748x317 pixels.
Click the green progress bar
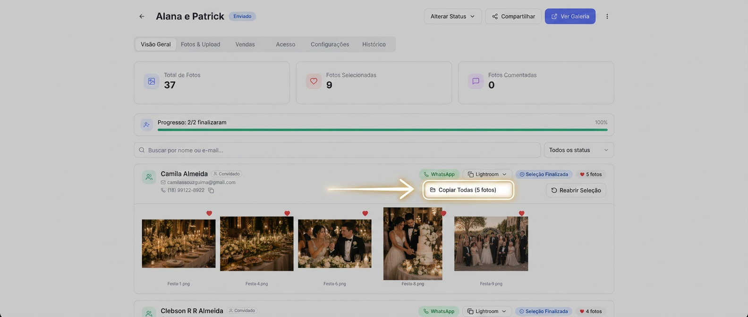[382, 130]
